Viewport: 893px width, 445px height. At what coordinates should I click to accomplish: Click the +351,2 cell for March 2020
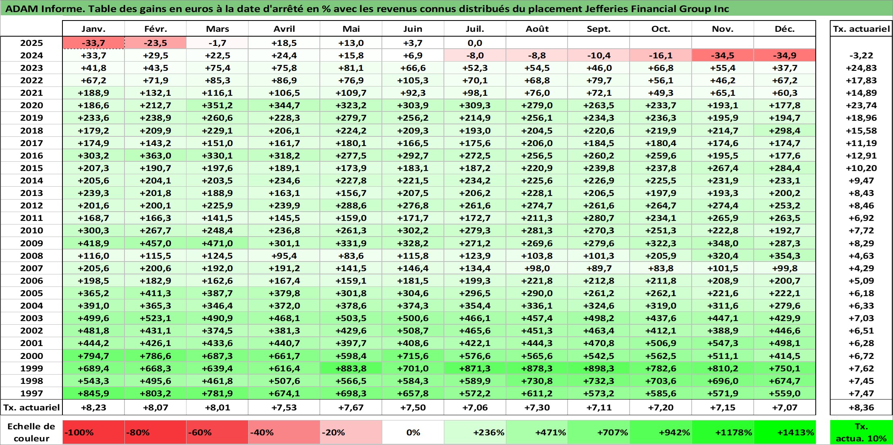pyautogui.click(x=217, y=105)
